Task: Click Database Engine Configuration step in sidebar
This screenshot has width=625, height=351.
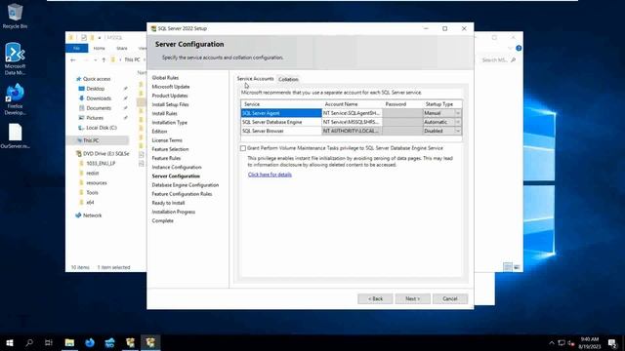Action: (186, 185)
